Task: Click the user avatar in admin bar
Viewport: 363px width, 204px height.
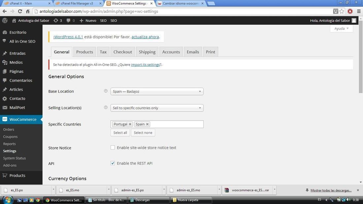Action: [x=354, y=20]
